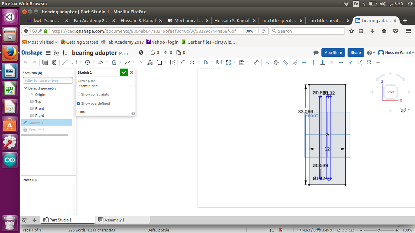
Task: Accept Sketch 1 with green checkmark
Action: [124, 72]
